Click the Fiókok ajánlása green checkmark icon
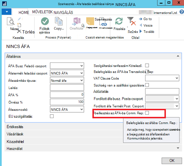 (x=45, y=21)
